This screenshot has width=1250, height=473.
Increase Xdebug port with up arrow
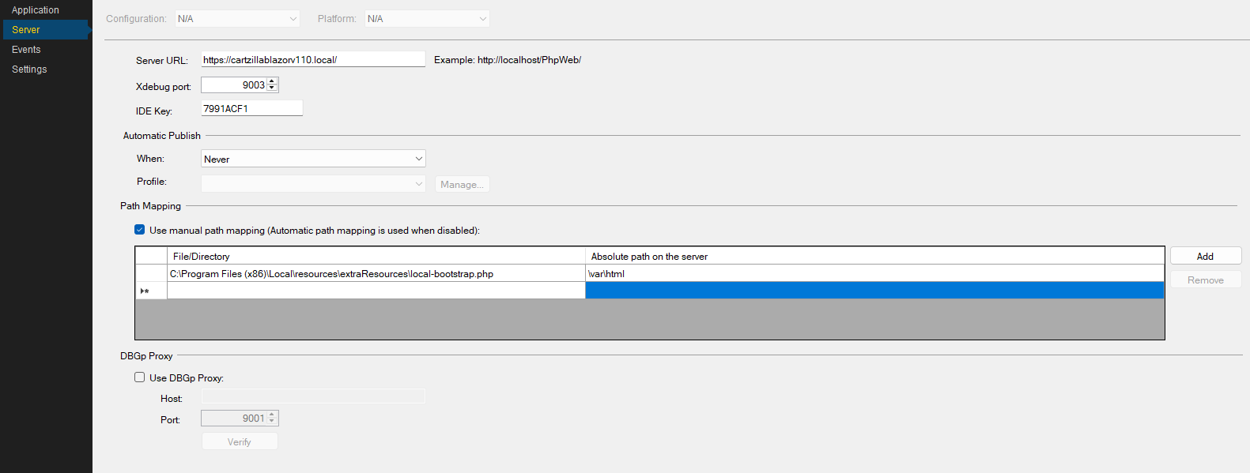pos(272,81)
